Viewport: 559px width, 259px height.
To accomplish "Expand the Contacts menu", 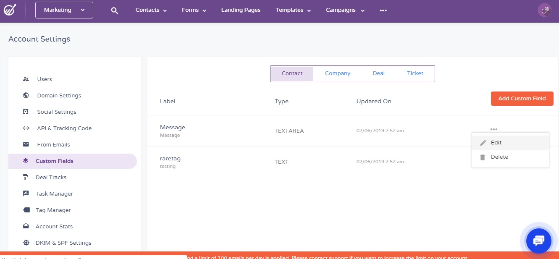I will [x=151, y=10].
